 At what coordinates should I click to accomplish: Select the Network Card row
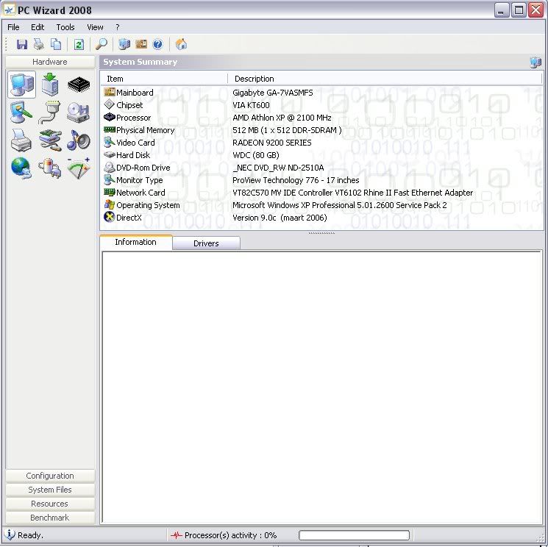[x=321, y=193]
